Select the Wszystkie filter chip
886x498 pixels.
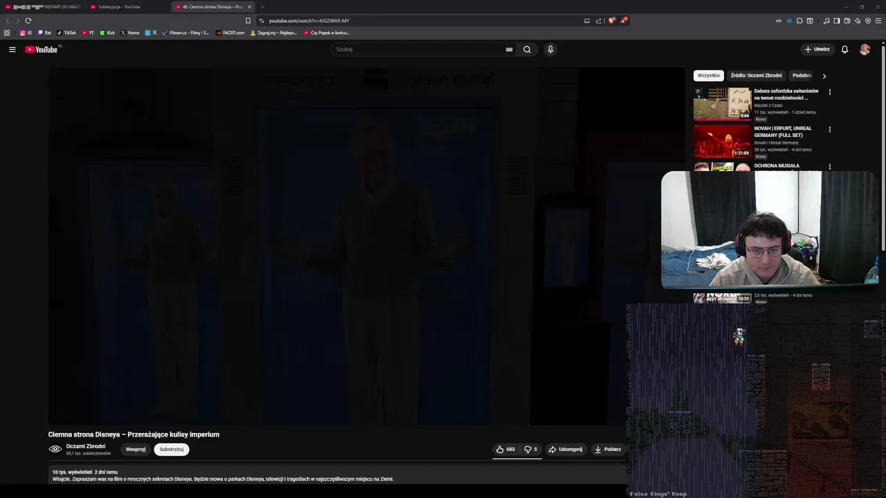click(708, 75)
